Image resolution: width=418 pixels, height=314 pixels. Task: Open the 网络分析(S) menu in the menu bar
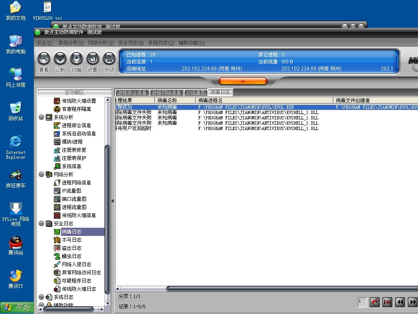[x=101, y=43]
